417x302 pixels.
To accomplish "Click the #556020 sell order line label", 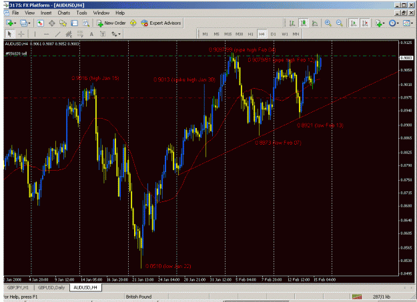I will (16, 54).
